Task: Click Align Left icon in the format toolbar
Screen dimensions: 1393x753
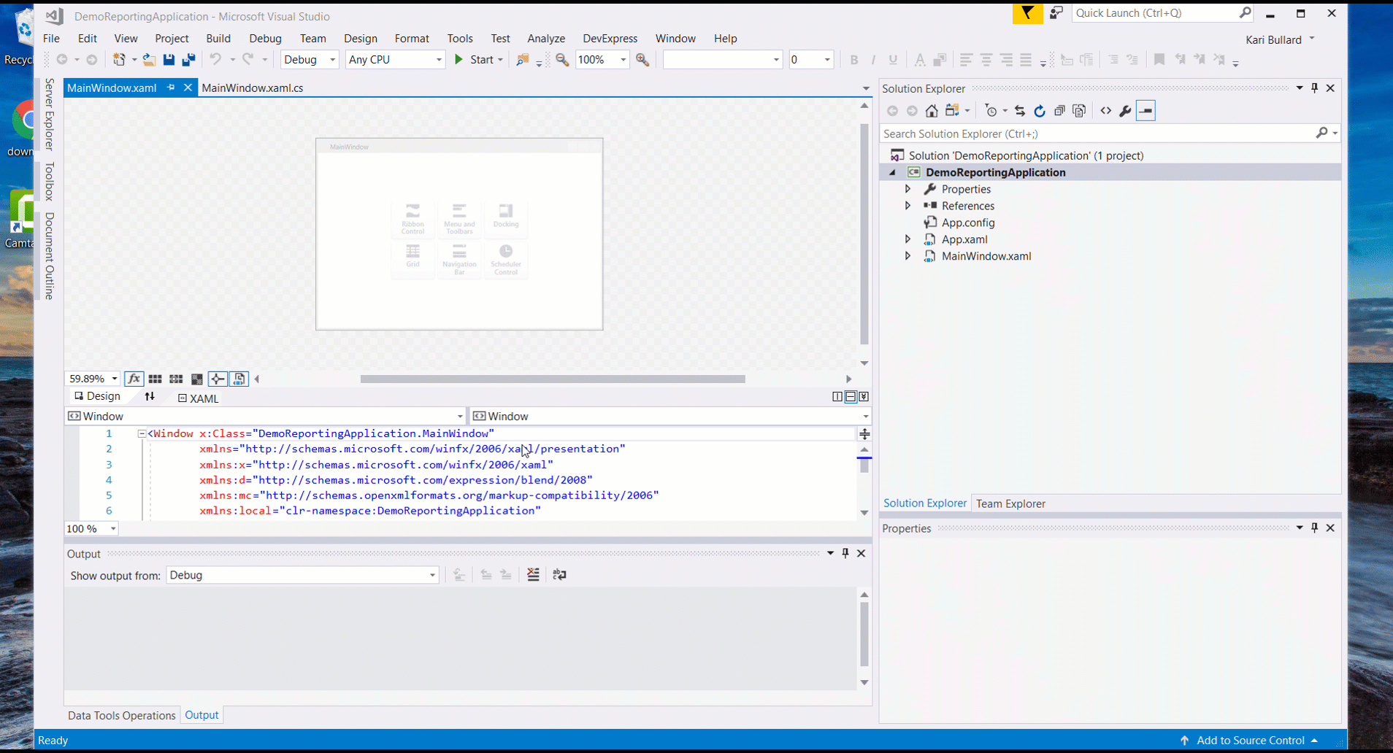Action: [966, 60]
